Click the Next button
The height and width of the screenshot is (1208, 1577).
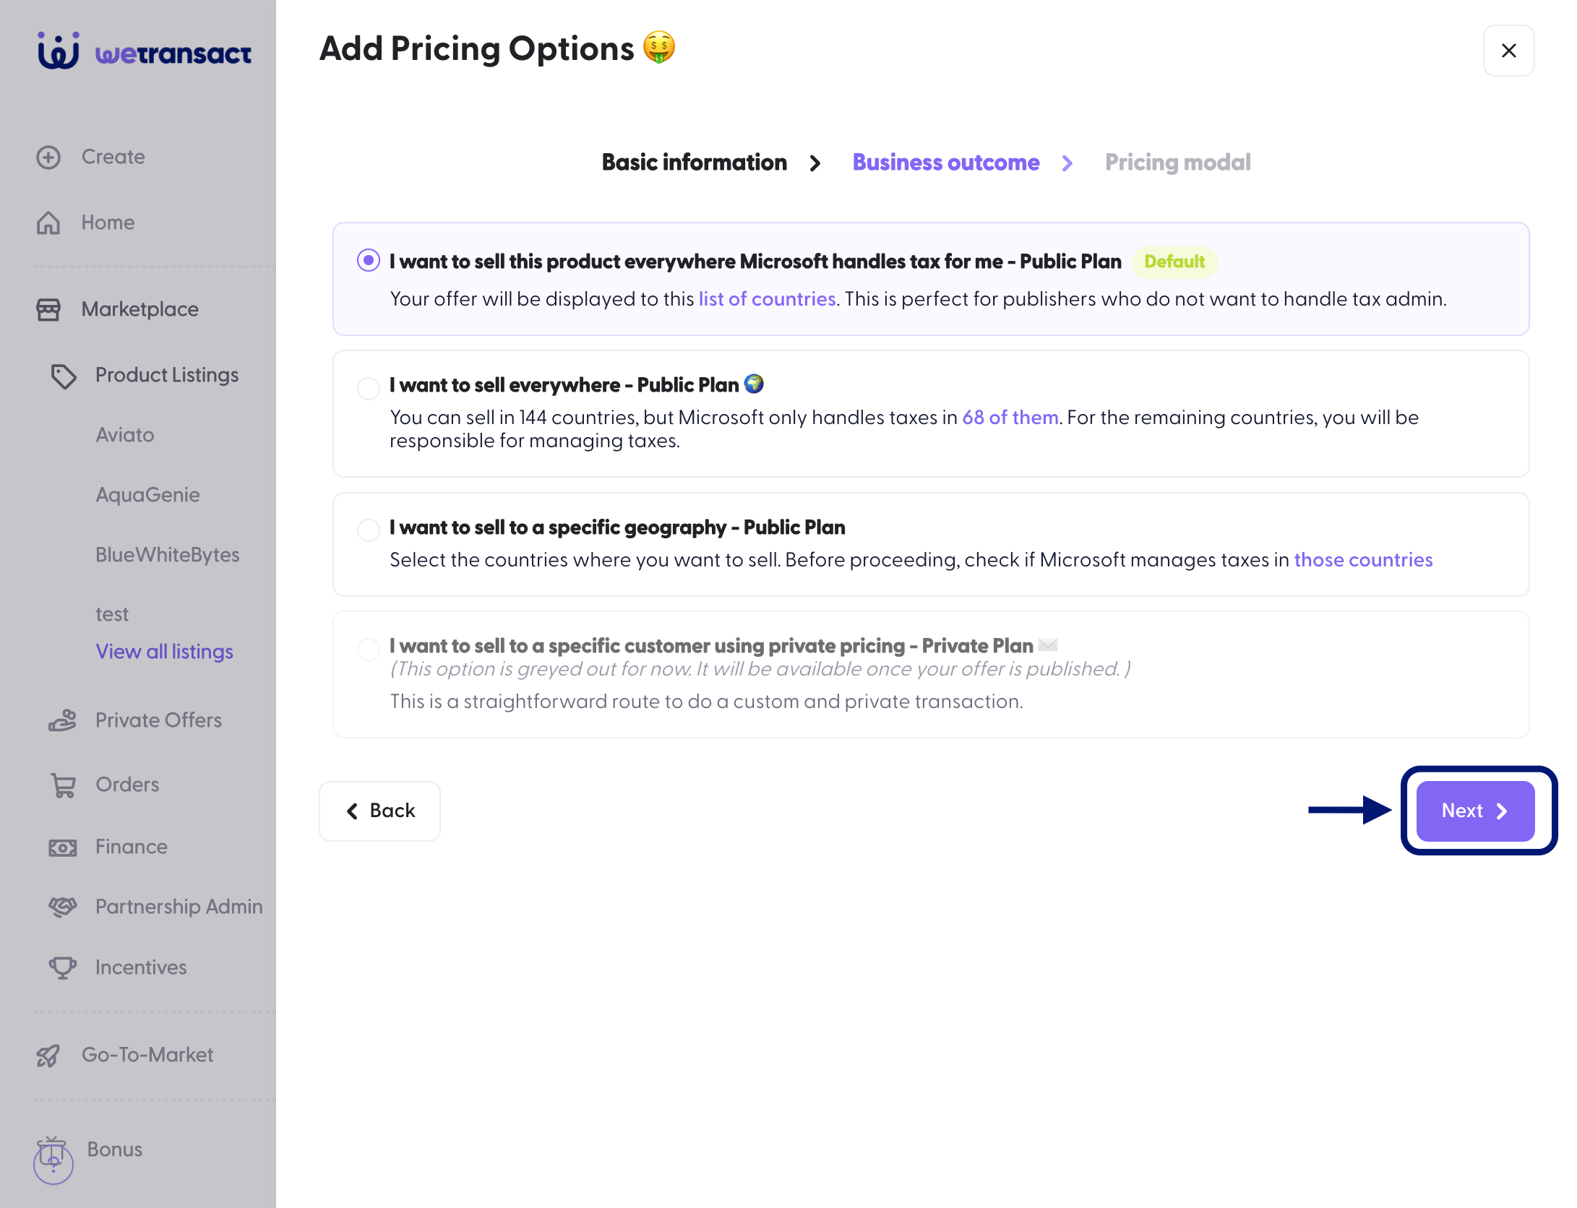[1475, 811]
